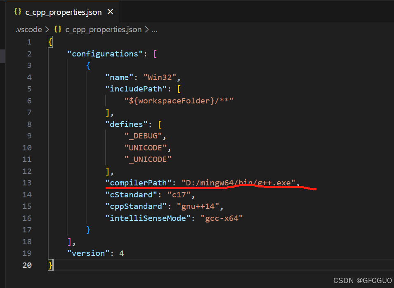This screenshot has height=288, width=394.
Task: Click "${workspaceFolder}/**" string
Action: point(179,101)
